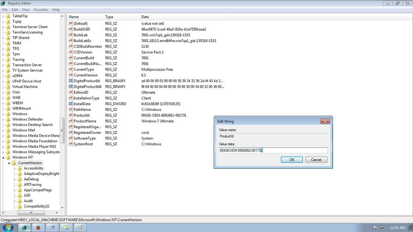Image resolution: width=413 pixels, height=232 pixels.
Task: Open the Favorites menu
Action: 41,10
